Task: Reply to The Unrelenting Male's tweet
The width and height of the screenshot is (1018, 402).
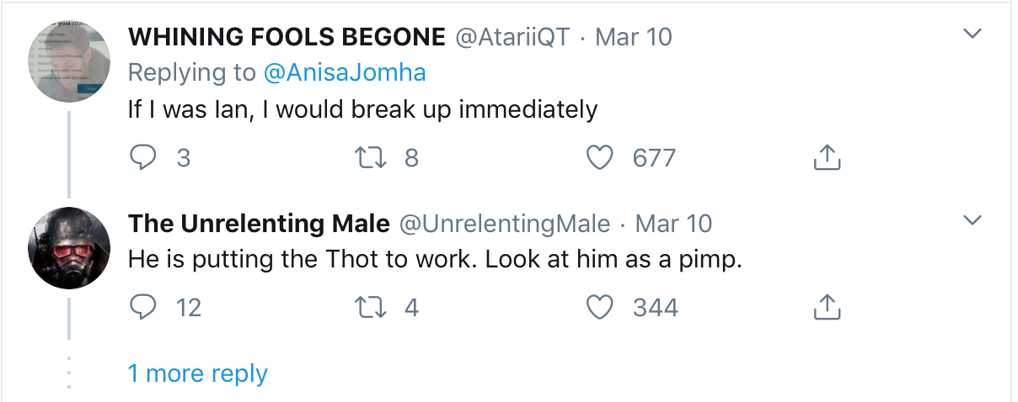Action: coord(145,307)
